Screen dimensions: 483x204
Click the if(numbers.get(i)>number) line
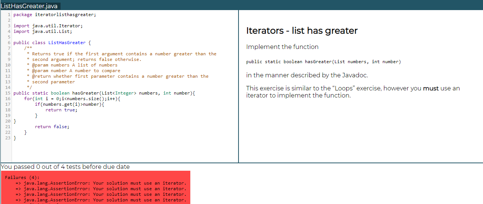pyautogui.click(x=70, y=104)
